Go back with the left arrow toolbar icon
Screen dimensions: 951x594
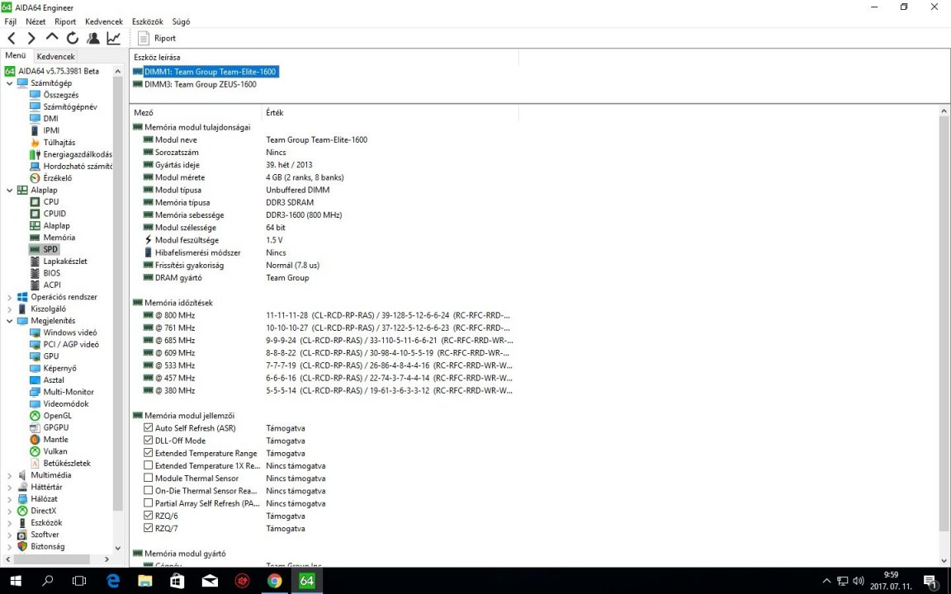tap(12, 38)
